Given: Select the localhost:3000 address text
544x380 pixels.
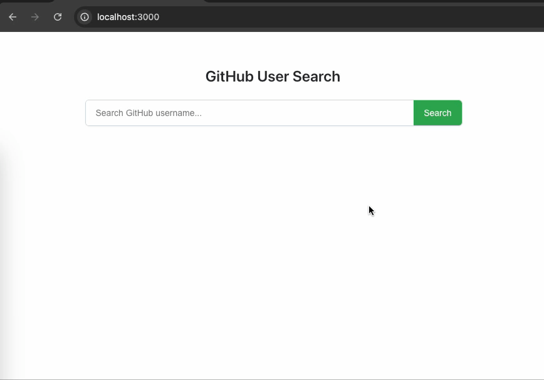Looking at the screenshot, I should point(128,17).
